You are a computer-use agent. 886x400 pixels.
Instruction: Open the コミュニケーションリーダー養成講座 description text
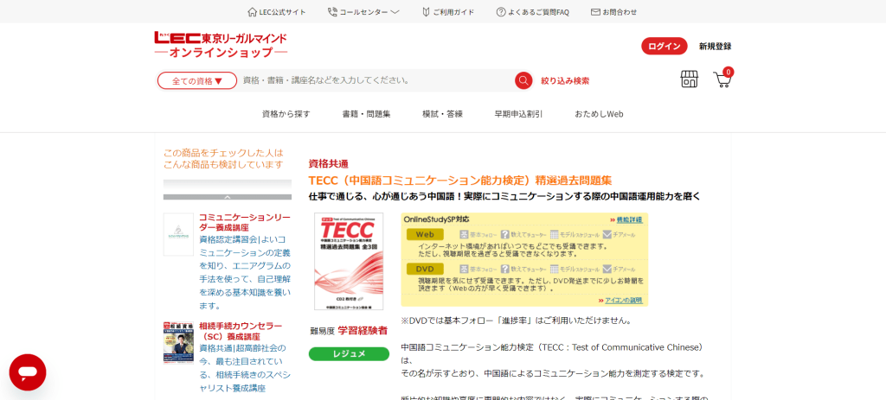point(245,272)
